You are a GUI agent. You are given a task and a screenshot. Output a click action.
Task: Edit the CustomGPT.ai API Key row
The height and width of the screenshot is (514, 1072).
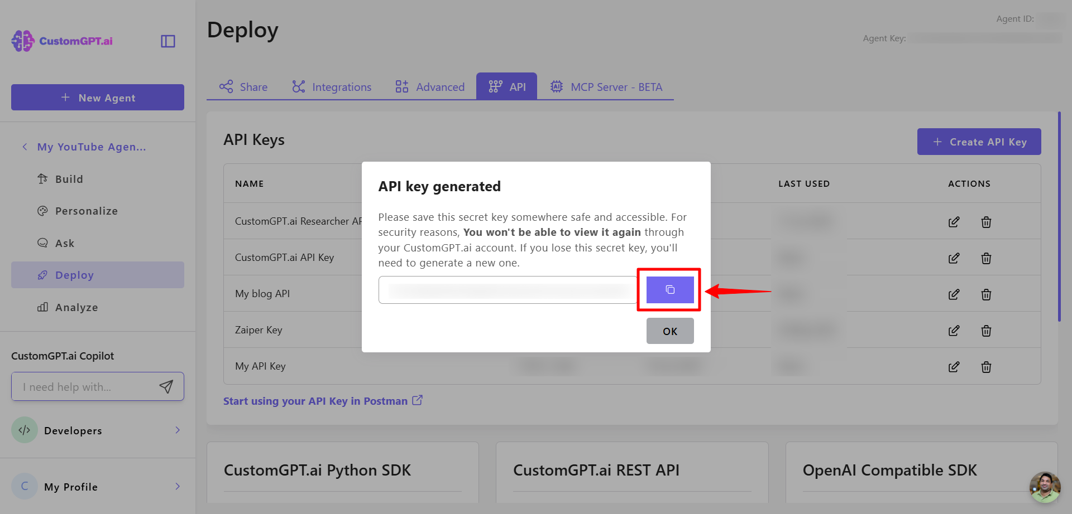954,258
